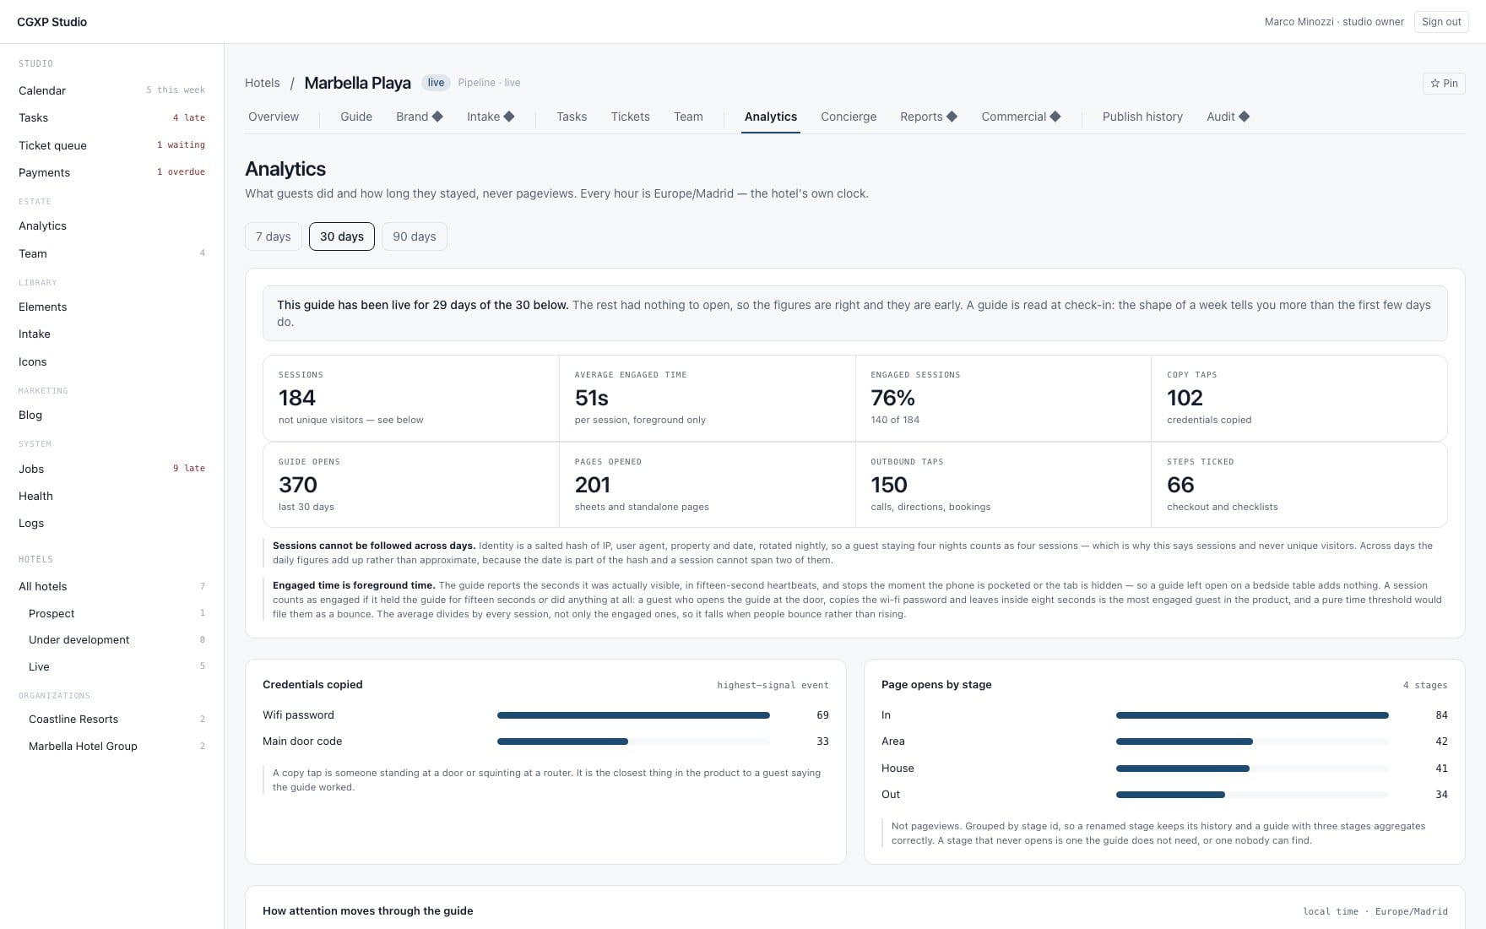Click the diamond icon next to Brand

click(x=437, y=117)
